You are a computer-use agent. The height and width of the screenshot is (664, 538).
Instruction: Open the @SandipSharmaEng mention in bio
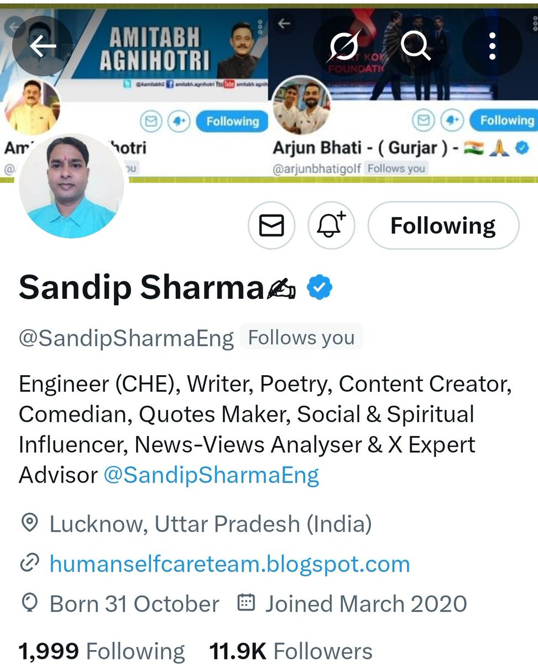click(x=211, y=475)
